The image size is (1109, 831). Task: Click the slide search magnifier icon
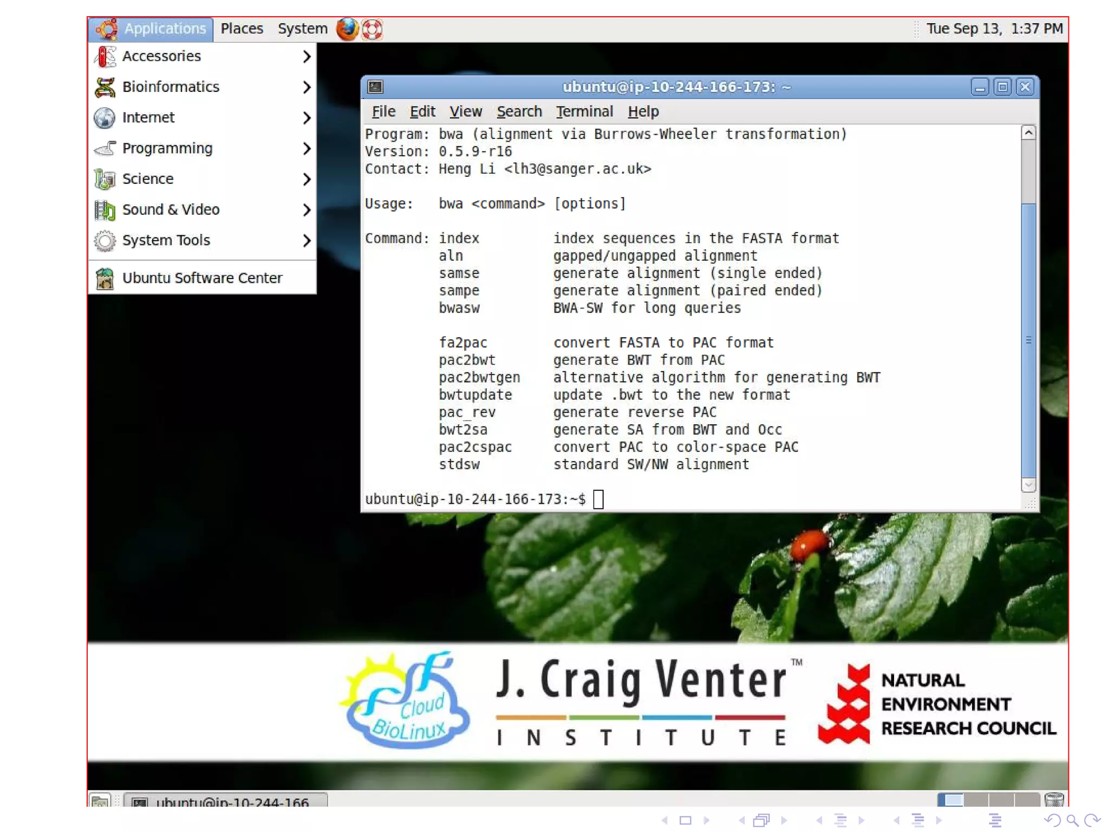point(1073,820)
